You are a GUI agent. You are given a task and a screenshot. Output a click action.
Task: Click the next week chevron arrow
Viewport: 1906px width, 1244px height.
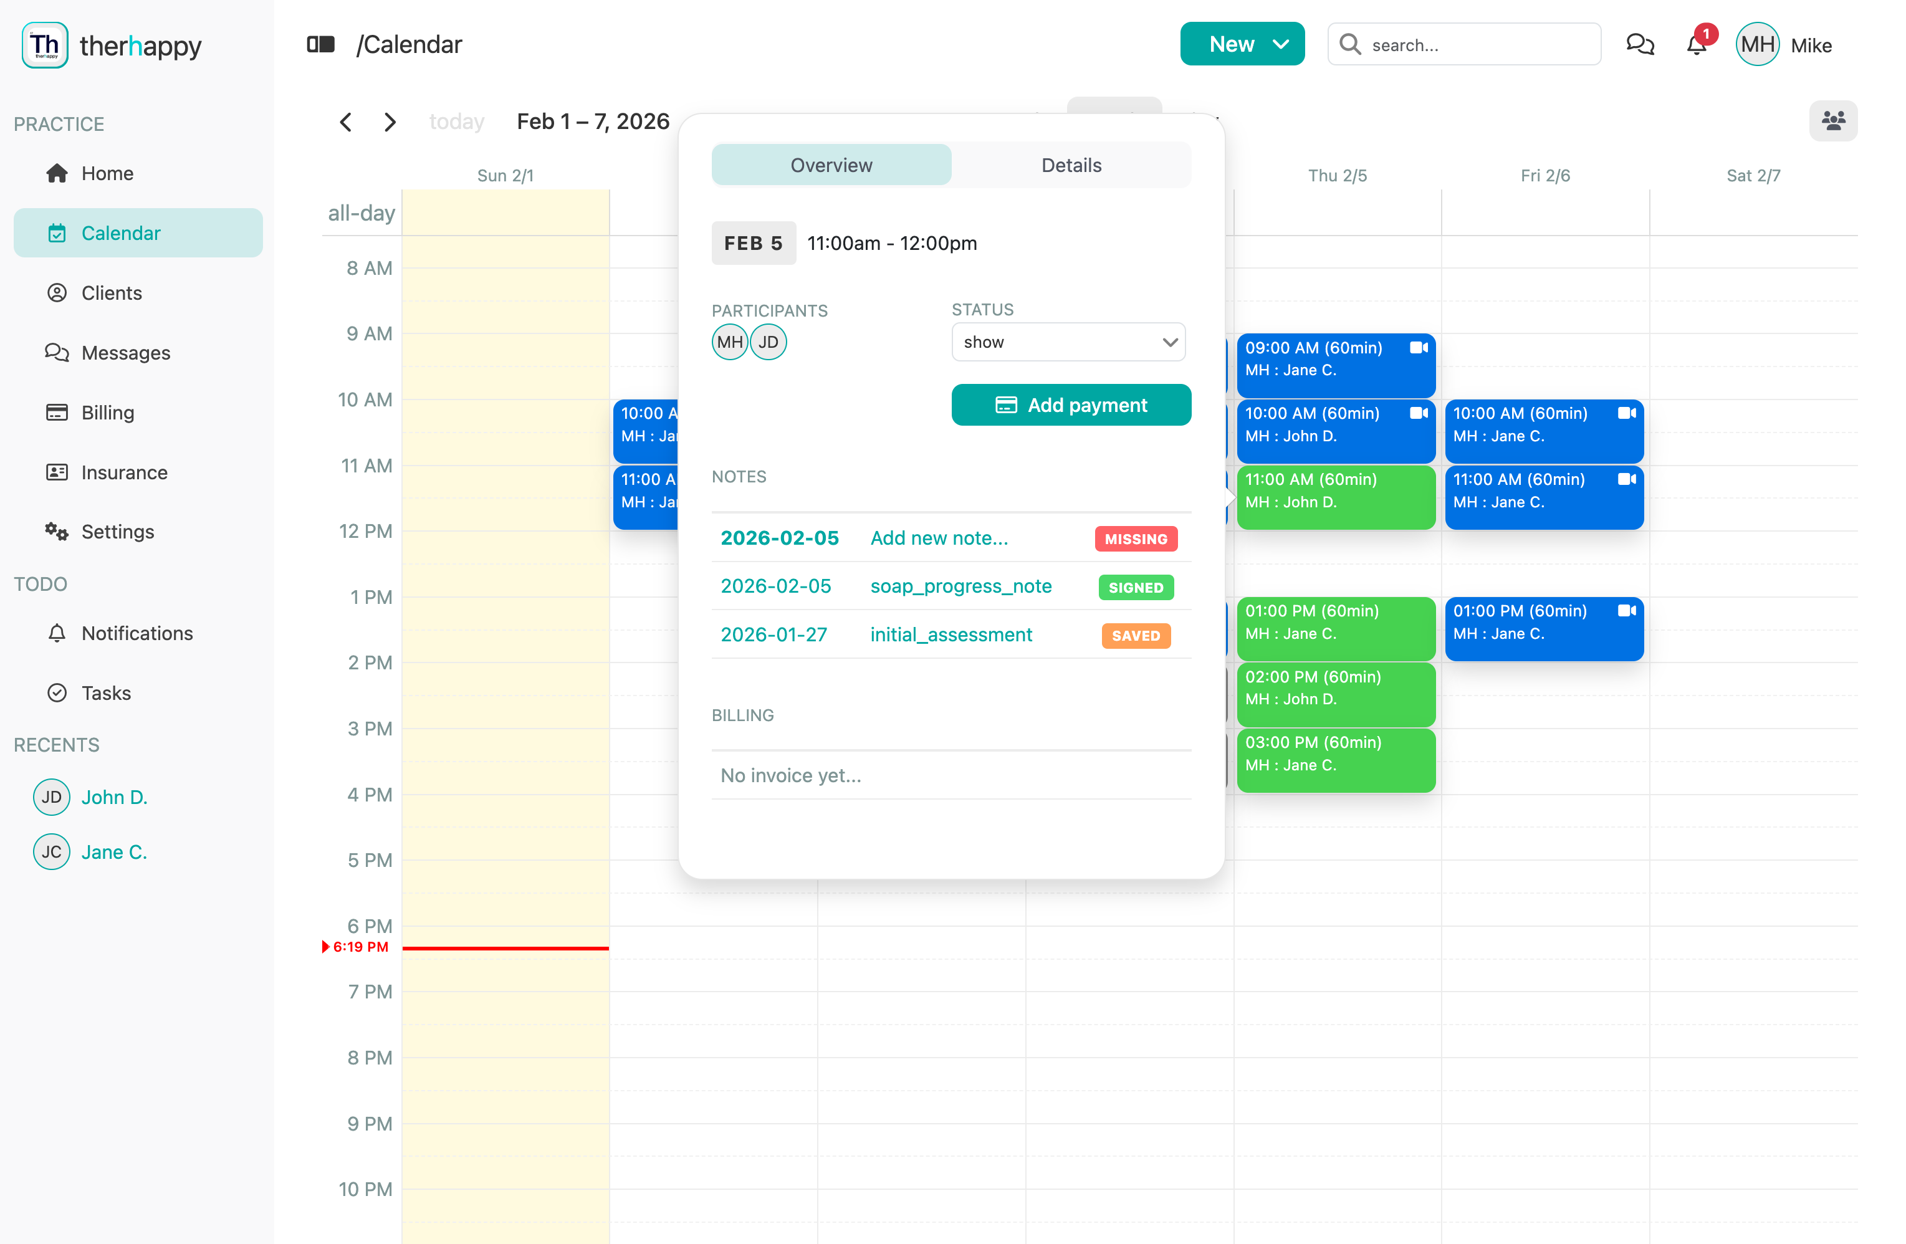click(x=390, y=122)
